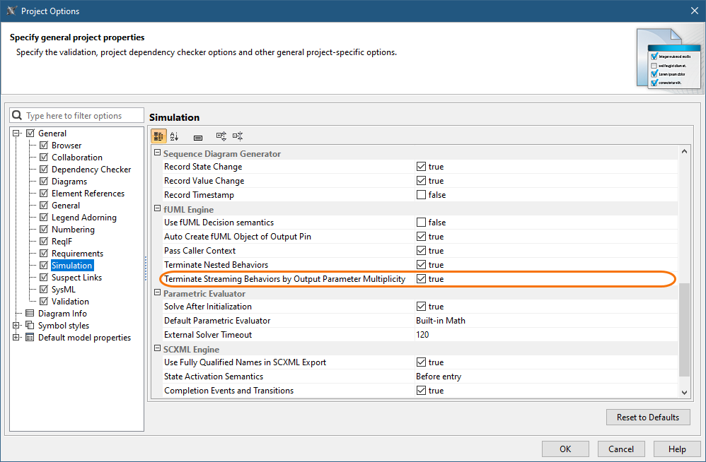Enable Use fUML Decision semantics checkbox
Viewport: 706px width, 462px height.
coord(421,223)
